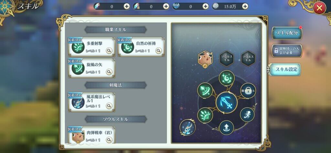
Task: Open magnifier on 肉弾戦車（岩） soul skill
Action: click(109, 140)
